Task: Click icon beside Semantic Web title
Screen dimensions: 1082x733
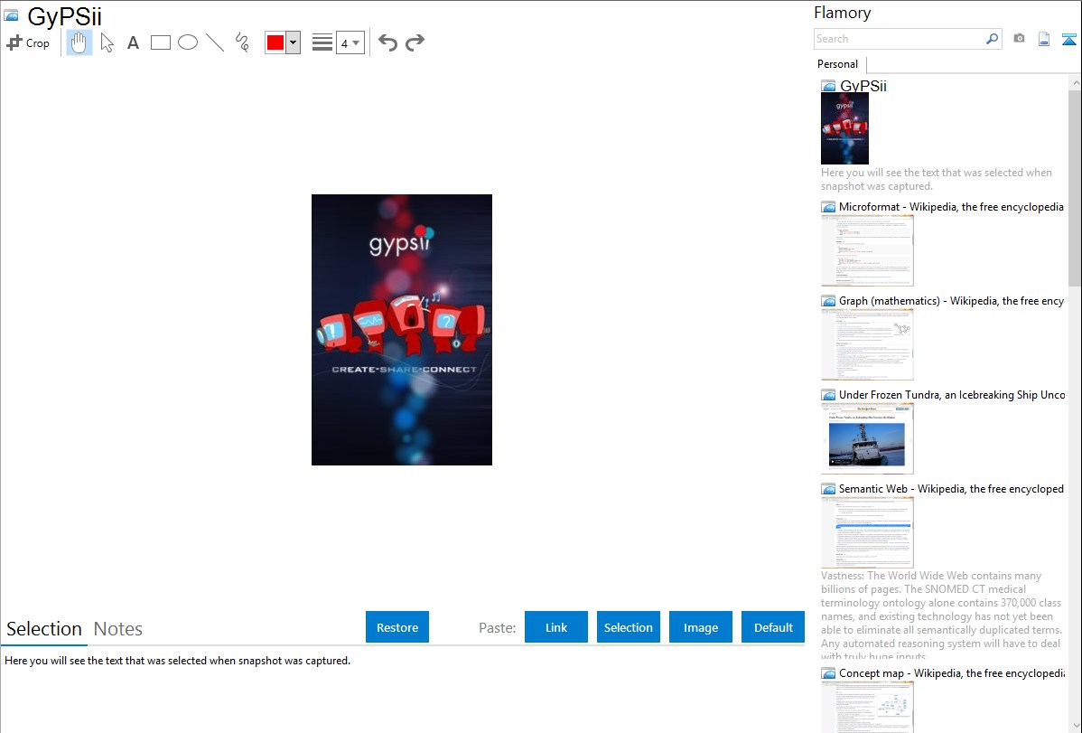Action: point(828,488)
